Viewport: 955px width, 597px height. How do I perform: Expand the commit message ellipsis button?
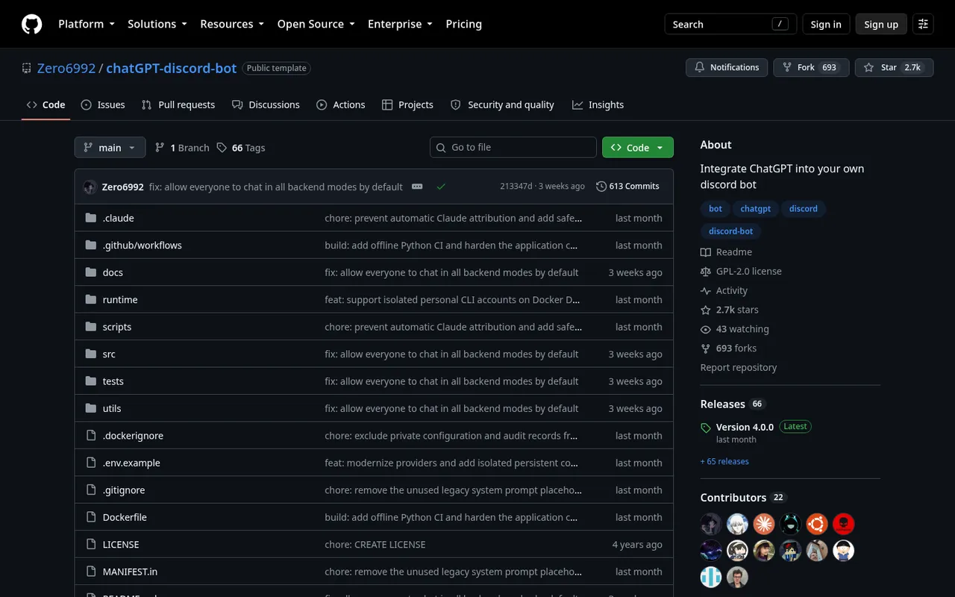pyautogui.click(x=417, y=187)
